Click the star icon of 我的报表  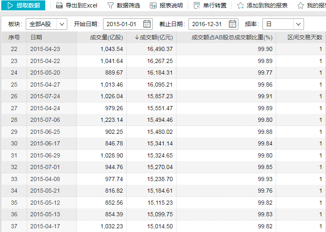click(x=300, y=5)
